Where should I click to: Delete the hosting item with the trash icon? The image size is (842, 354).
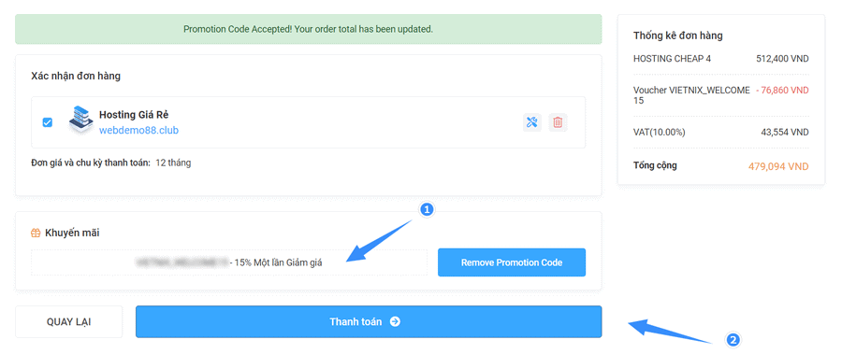[x=558, y=122]
